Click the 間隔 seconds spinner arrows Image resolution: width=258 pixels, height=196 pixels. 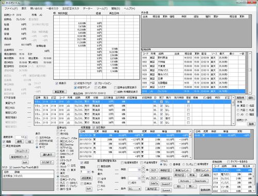pos(88,172)
